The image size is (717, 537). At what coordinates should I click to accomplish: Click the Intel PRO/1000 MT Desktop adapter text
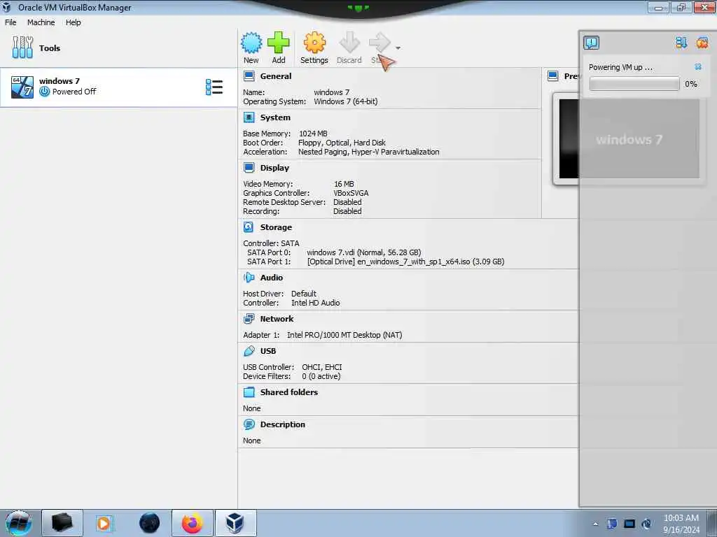(344, 335)
